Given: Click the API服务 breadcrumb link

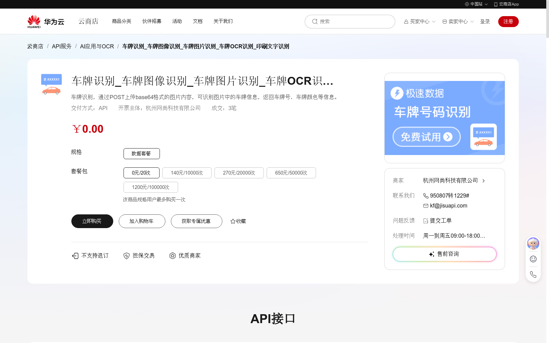Looking at the screenshot, I should [x=62, y=46].
